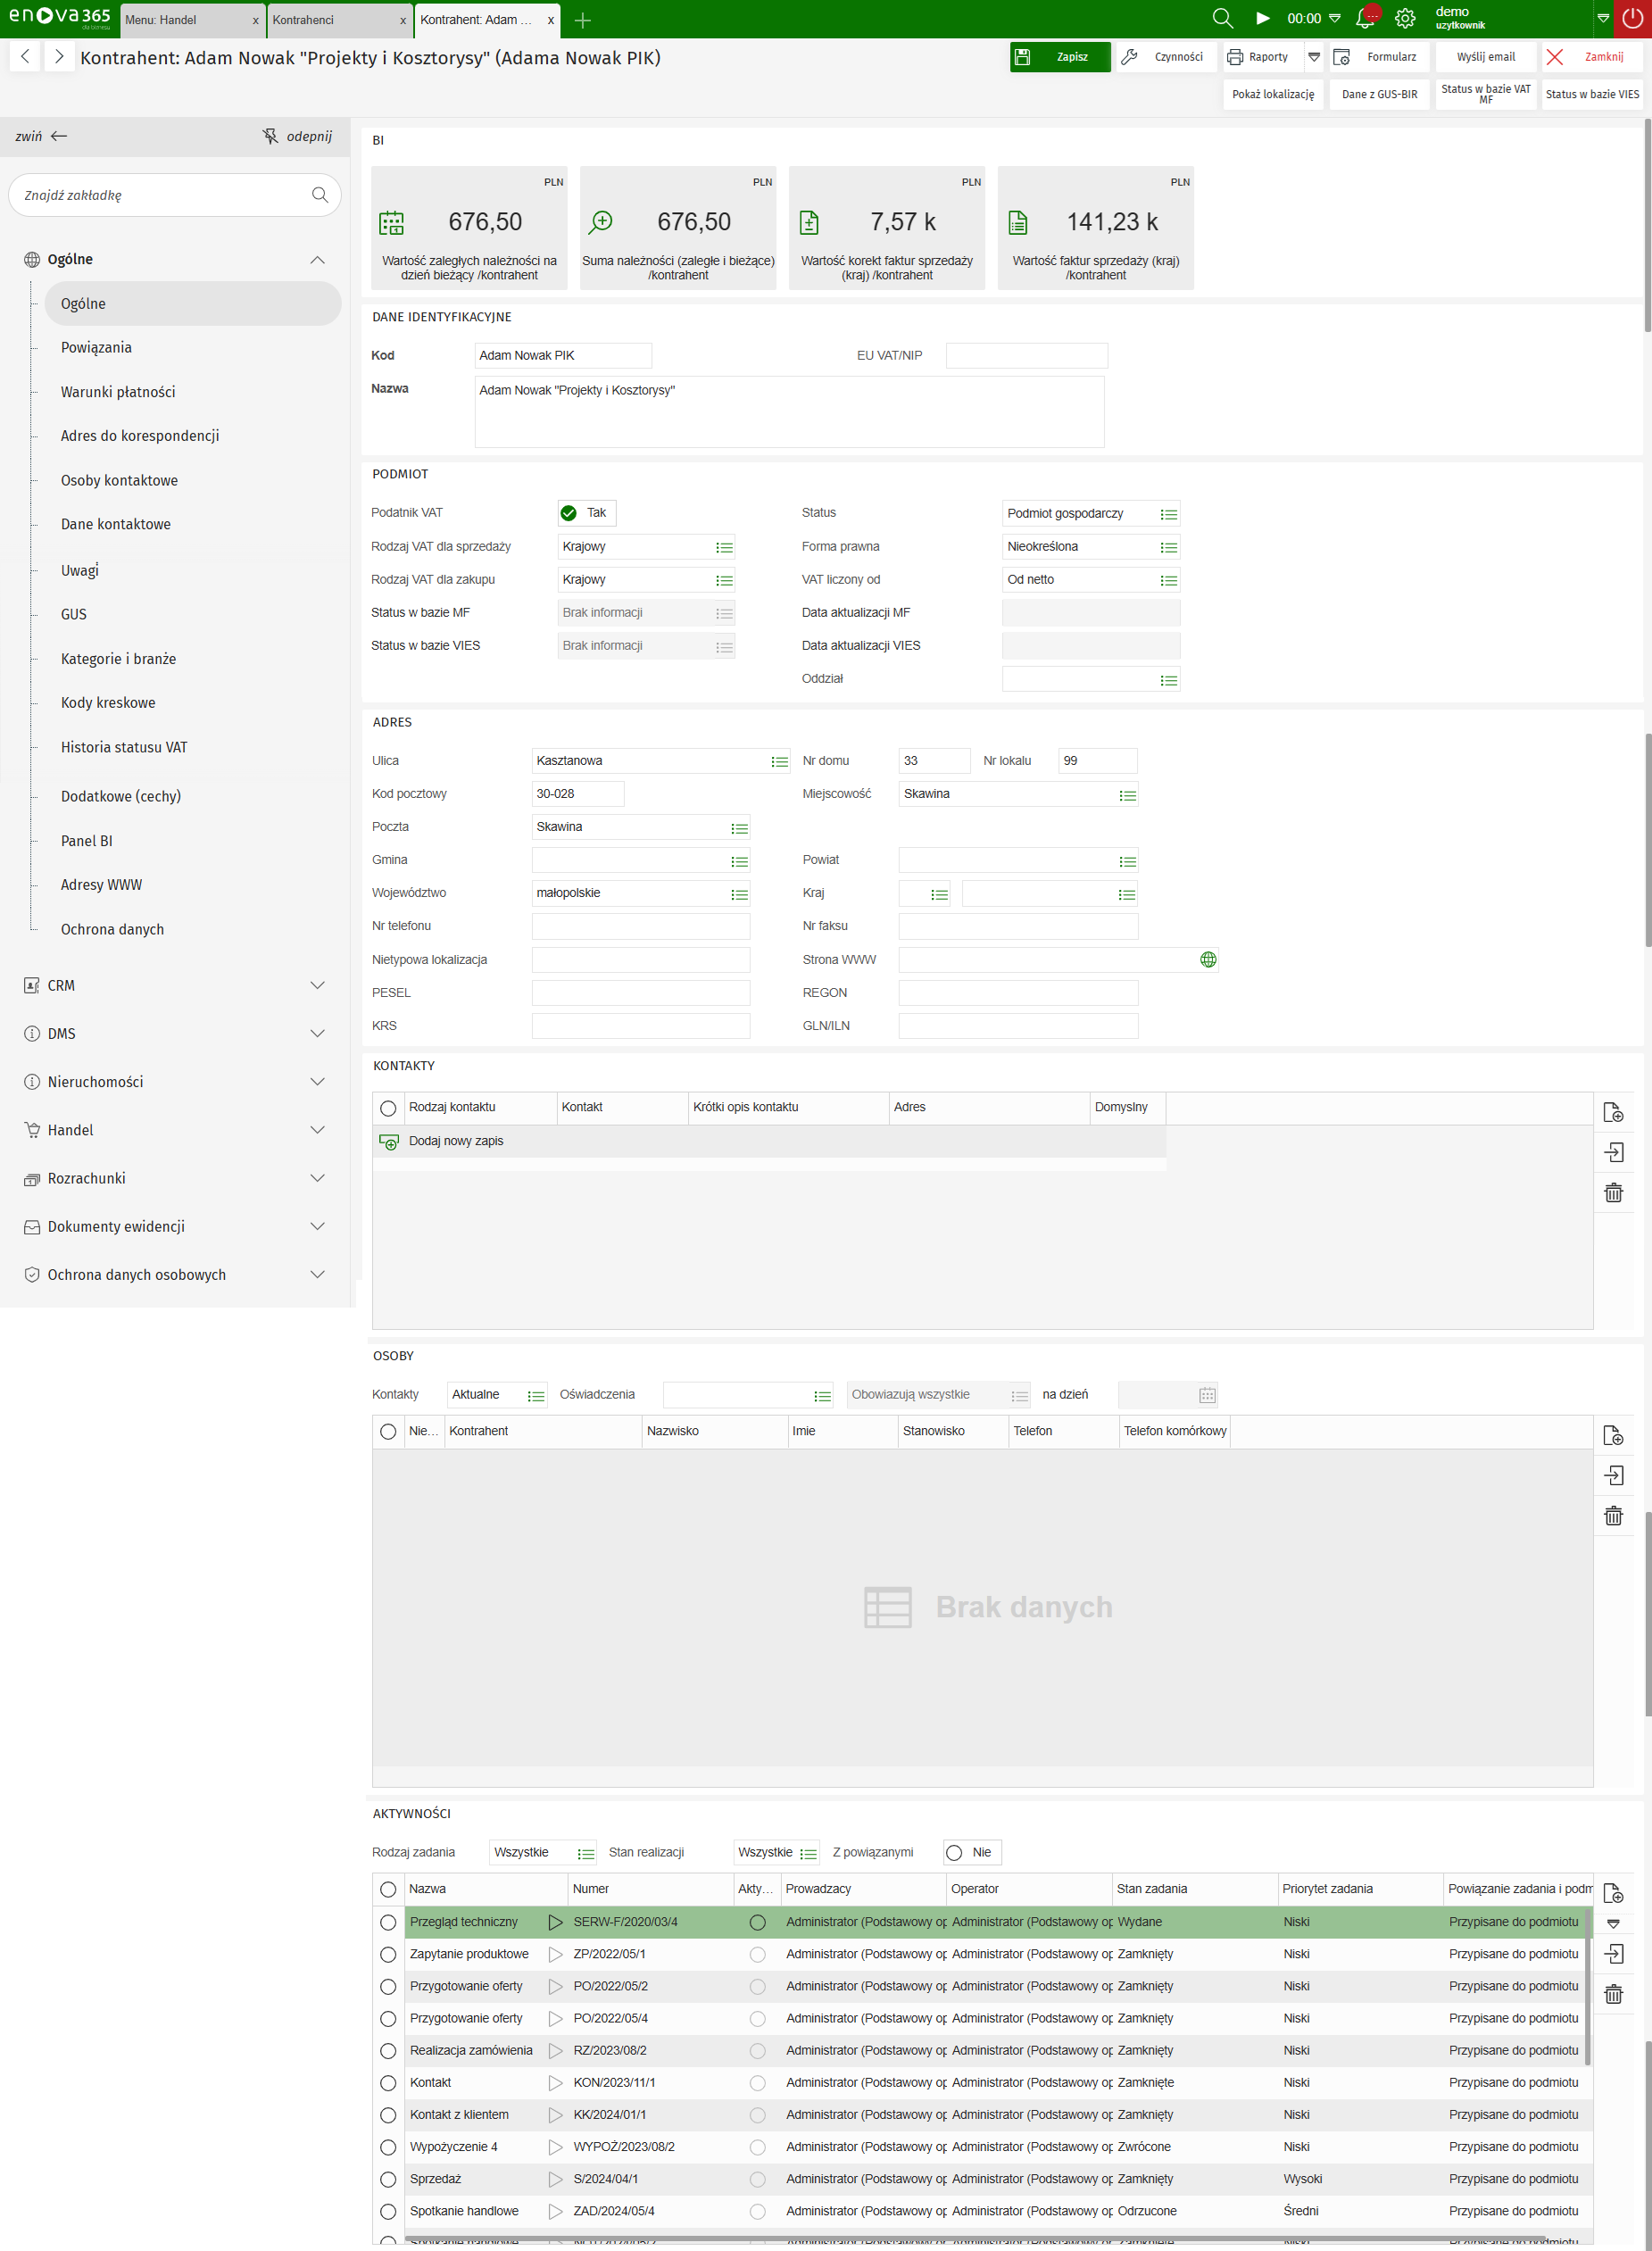Click the 'Znajdź zakładkę' search field

165,195
